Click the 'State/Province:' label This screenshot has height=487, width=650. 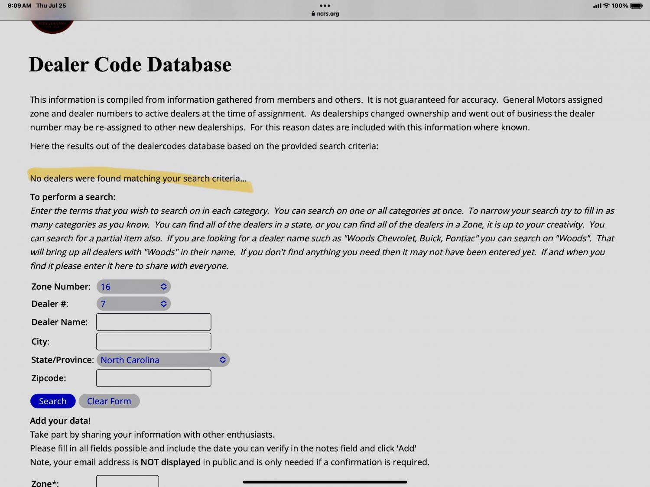pyautogui.click(x=62, y=360)
